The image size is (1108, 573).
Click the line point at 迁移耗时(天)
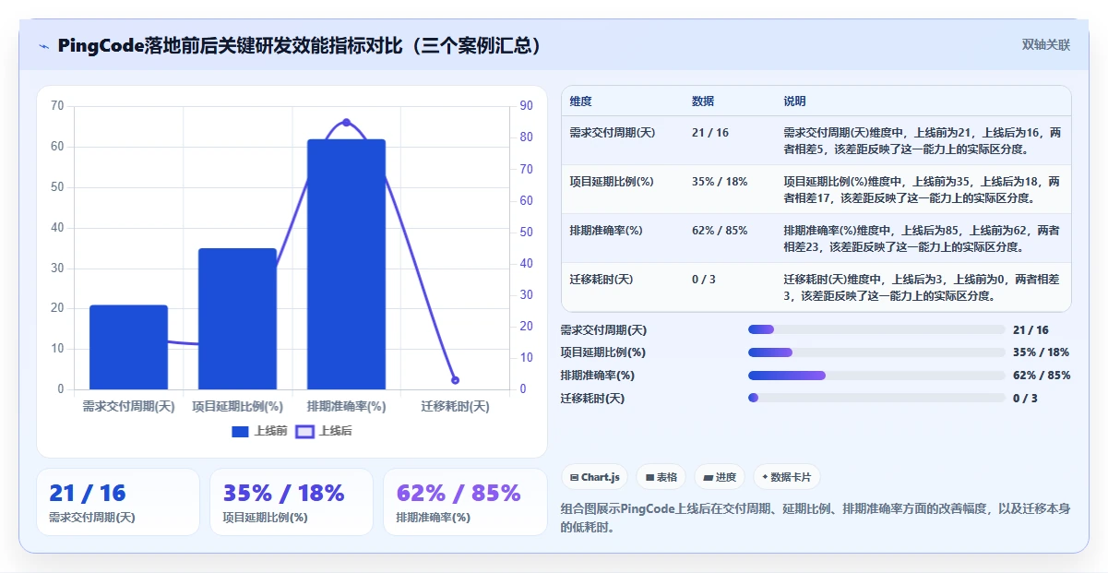[x=455, y=380]
